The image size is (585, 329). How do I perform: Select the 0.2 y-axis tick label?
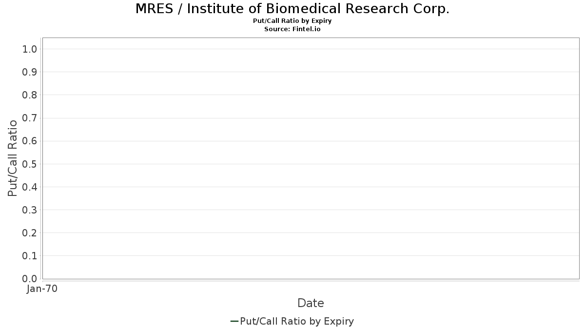point(30,233)
